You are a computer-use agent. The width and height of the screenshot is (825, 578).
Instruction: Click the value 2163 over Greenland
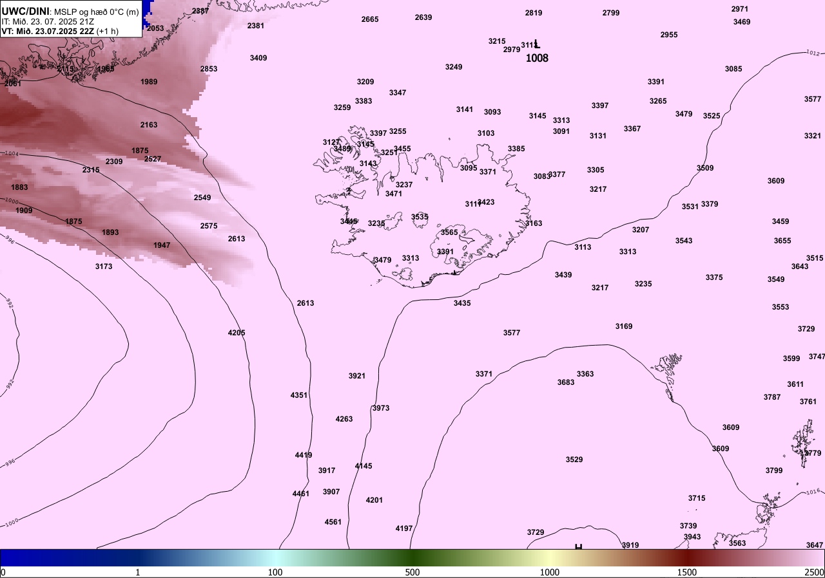coord(149,125)
